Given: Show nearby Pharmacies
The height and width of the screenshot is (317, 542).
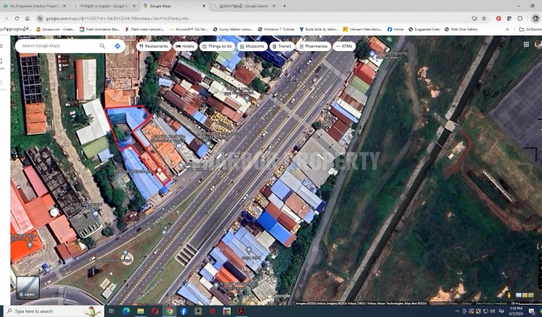Looking at the screenshot, I should coord(313,46).
